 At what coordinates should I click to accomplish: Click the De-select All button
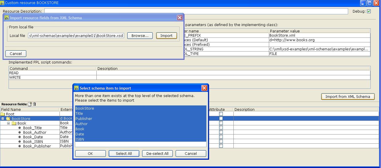point(157,153)
